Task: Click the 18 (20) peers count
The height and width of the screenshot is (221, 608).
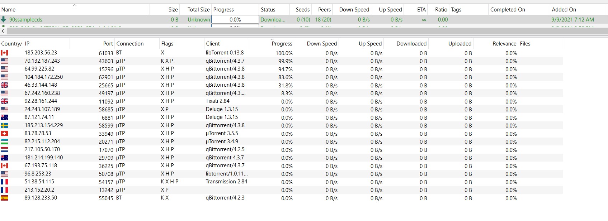Action: (x=323, y=20)
